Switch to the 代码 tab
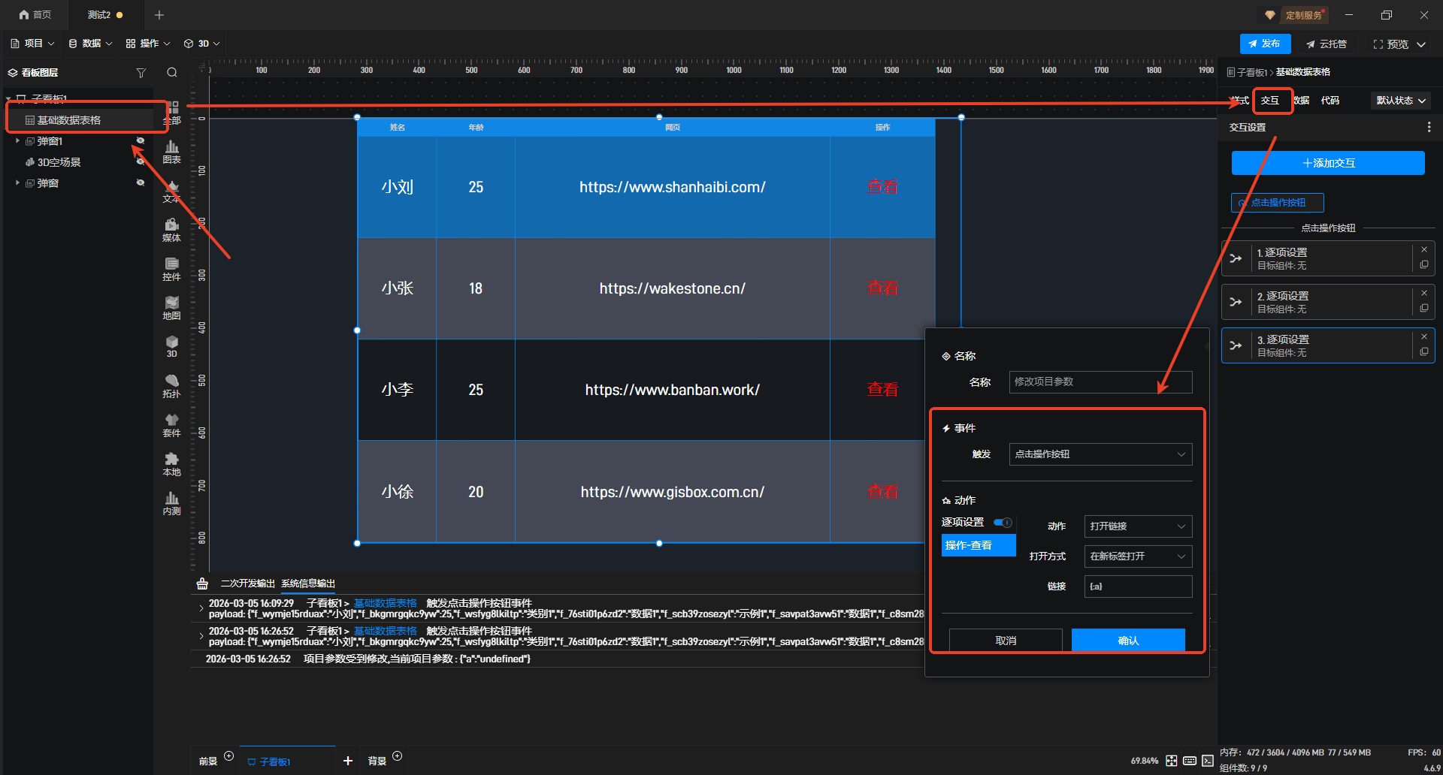This screenshot has height=775, width=1443. pyautogui.click(x=1330, y=101)
